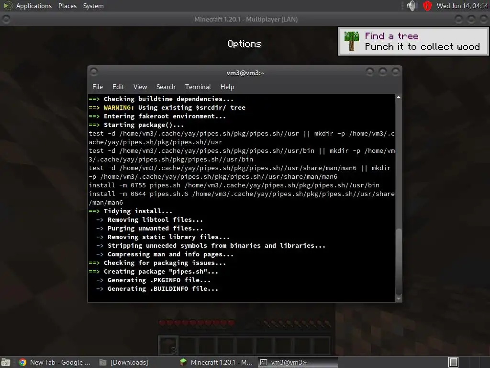Click 'Tidying install...' terminal line
Image resolution: width=490 pixels, height=368 pixels.
tap(138, 211)
